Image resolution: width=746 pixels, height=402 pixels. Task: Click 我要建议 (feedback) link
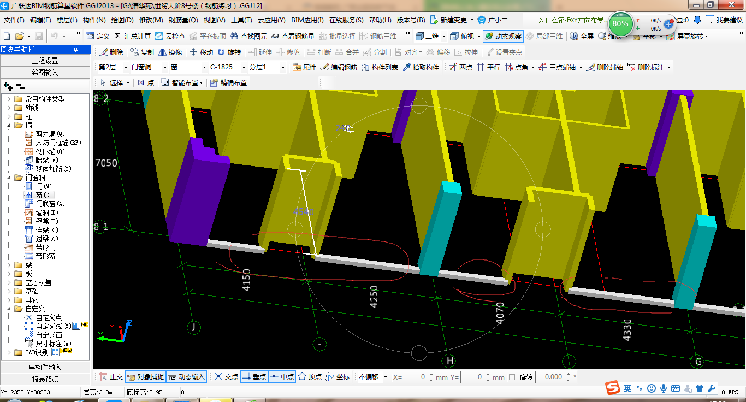[725, 20]
